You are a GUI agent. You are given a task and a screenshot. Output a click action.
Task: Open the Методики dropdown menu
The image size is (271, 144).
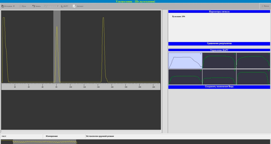[x=8, y=6]
